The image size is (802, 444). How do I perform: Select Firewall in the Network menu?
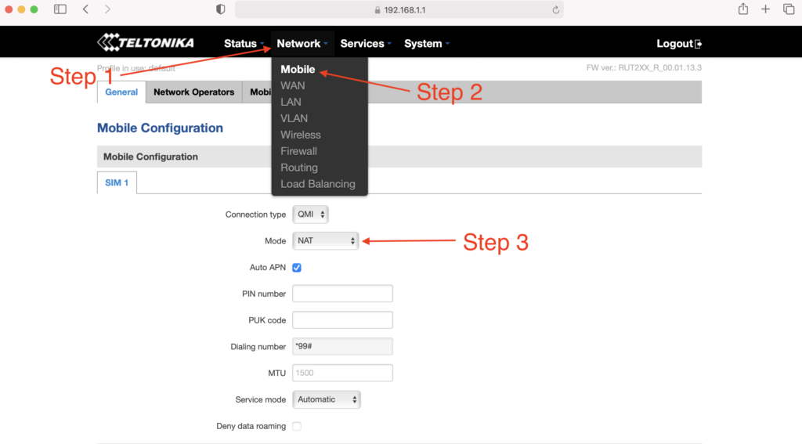pyautogui.click(x=298, y=151)
